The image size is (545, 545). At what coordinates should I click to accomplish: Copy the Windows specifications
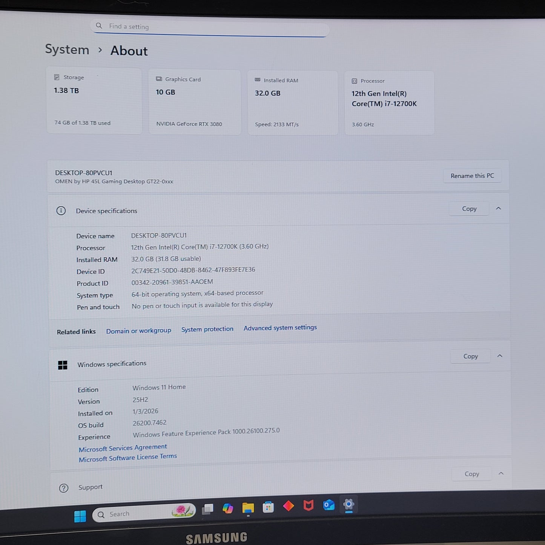pos(470,356)
